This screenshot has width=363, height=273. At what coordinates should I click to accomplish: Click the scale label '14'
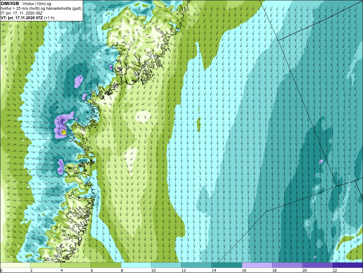click(214, 271)
